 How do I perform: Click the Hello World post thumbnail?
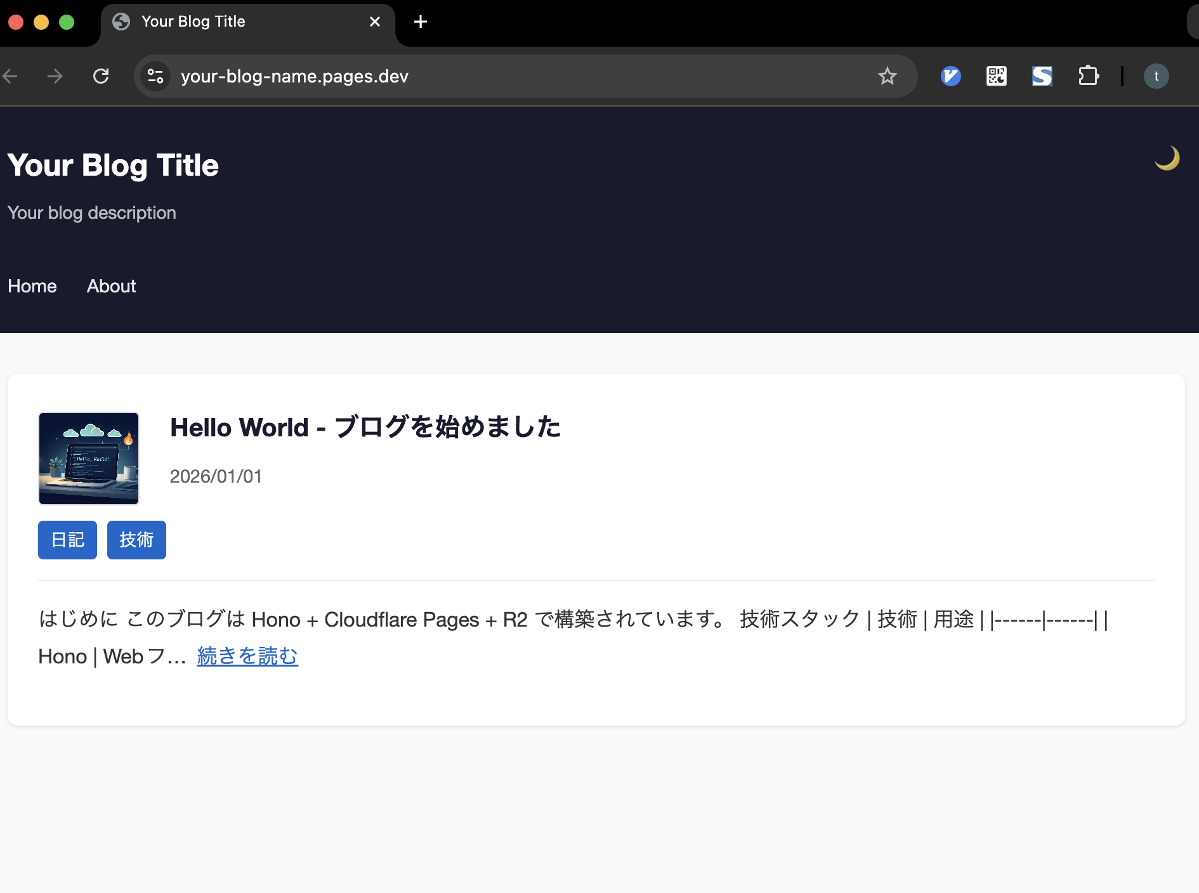coord(89,459)
